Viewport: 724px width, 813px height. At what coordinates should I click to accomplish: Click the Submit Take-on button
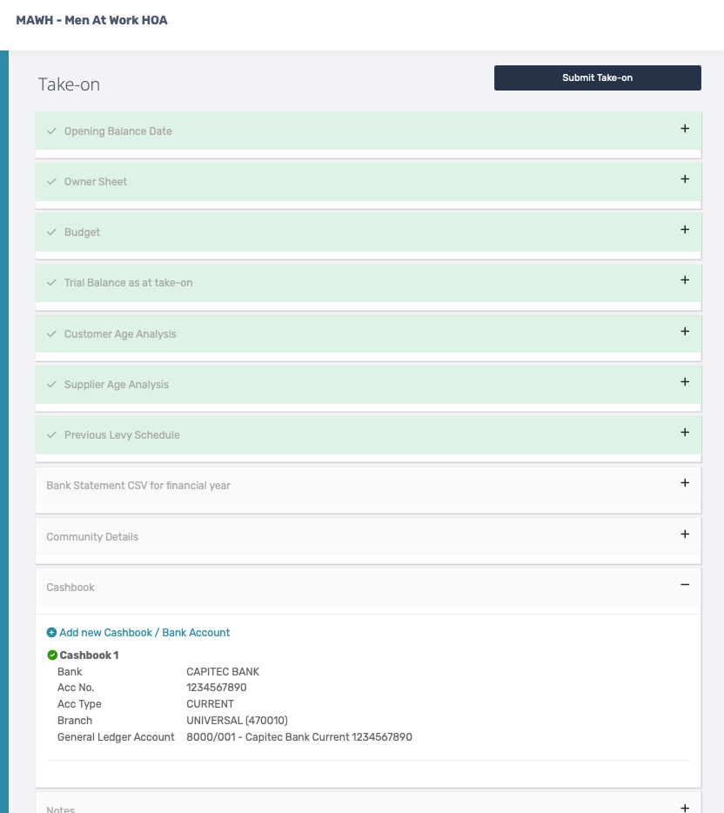click(x=598, y=77)
